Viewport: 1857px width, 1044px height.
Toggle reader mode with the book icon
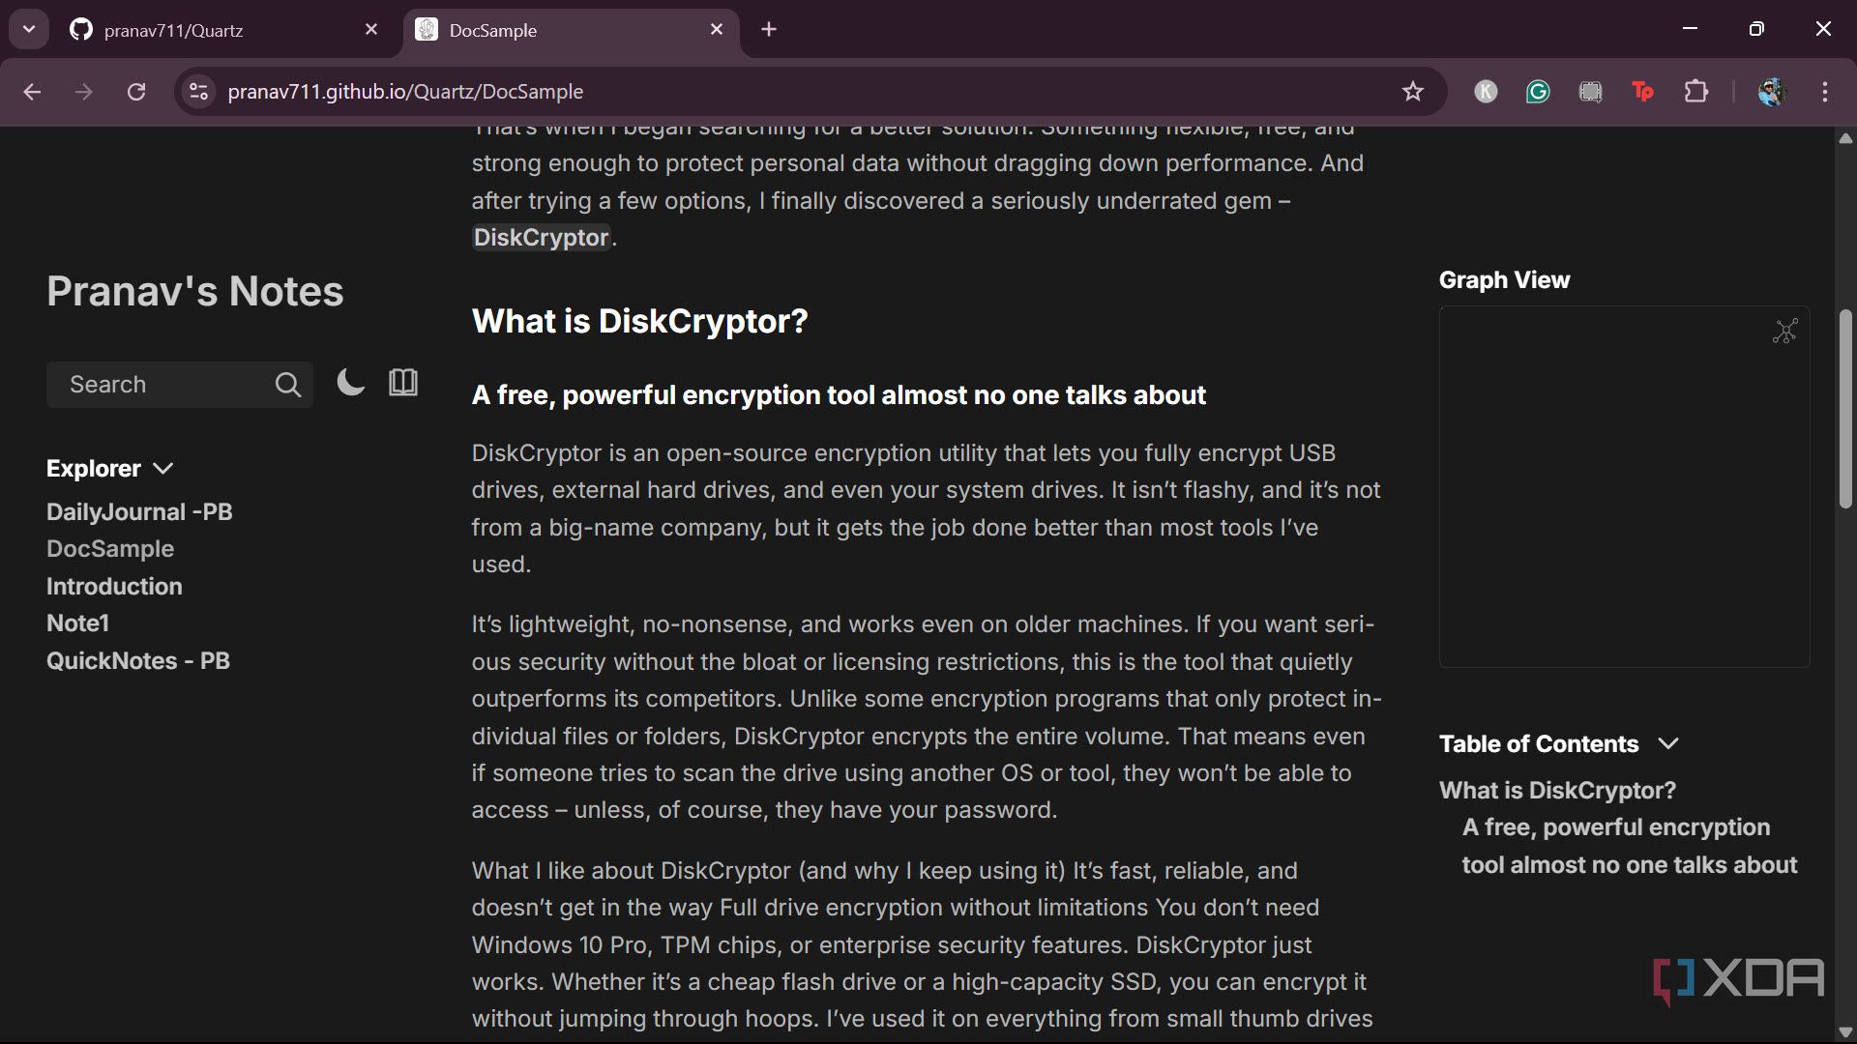403,383
